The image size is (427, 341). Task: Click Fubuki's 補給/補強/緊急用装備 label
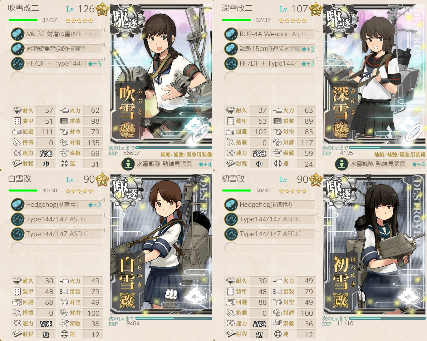(186, 155)
